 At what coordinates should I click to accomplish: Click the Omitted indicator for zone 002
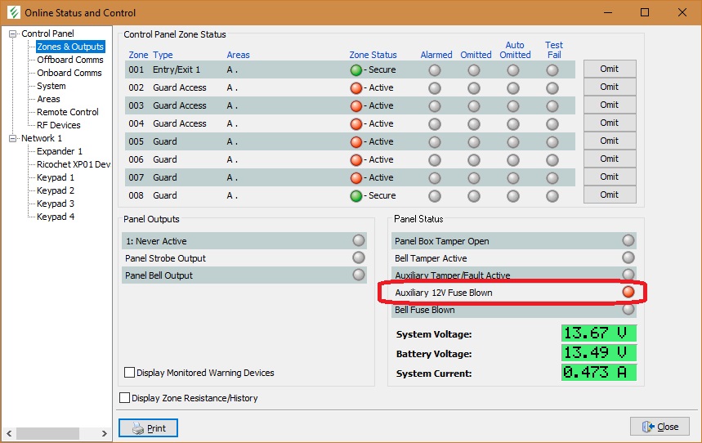pyautogui.click(x=474, y=88)
